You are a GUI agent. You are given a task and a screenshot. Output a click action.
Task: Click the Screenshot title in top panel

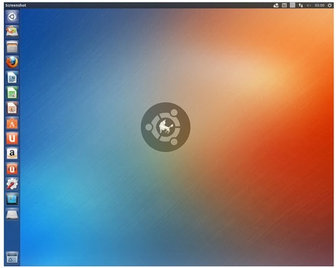pyautogui.click(x=16, y=6)
